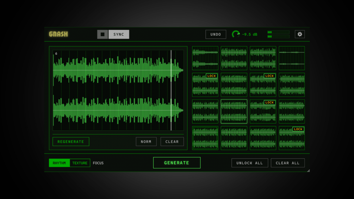
Task: Select the second slot in the second row
Action: 234,85
